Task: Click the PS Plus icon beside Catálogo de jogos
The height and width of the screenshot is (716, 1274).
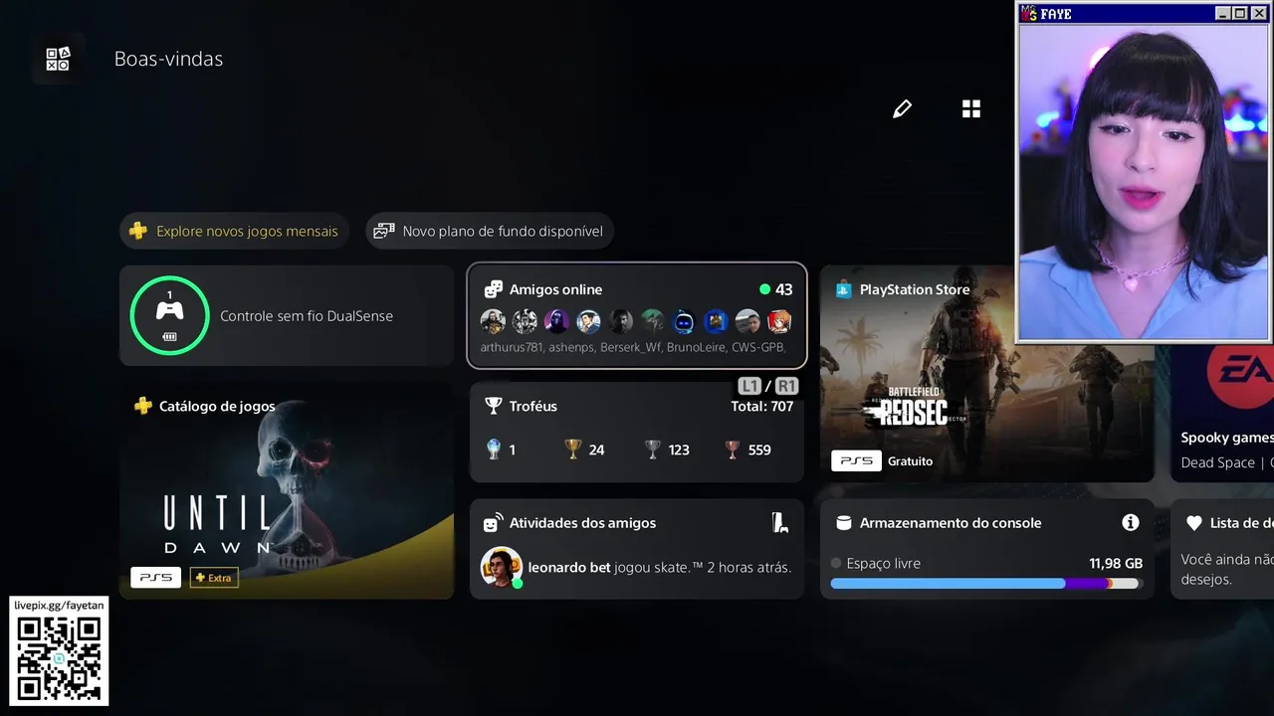Action: (143, 406)
